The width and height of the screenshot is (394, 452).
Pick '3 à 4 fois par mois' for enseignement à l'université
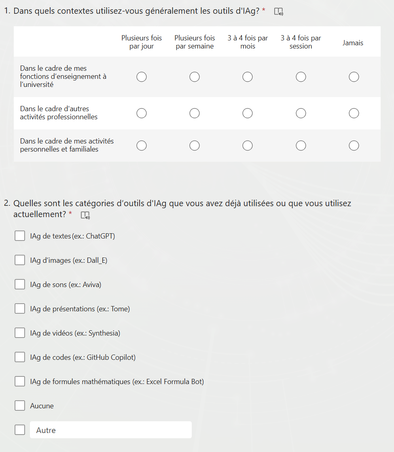(x=248, y=77)
